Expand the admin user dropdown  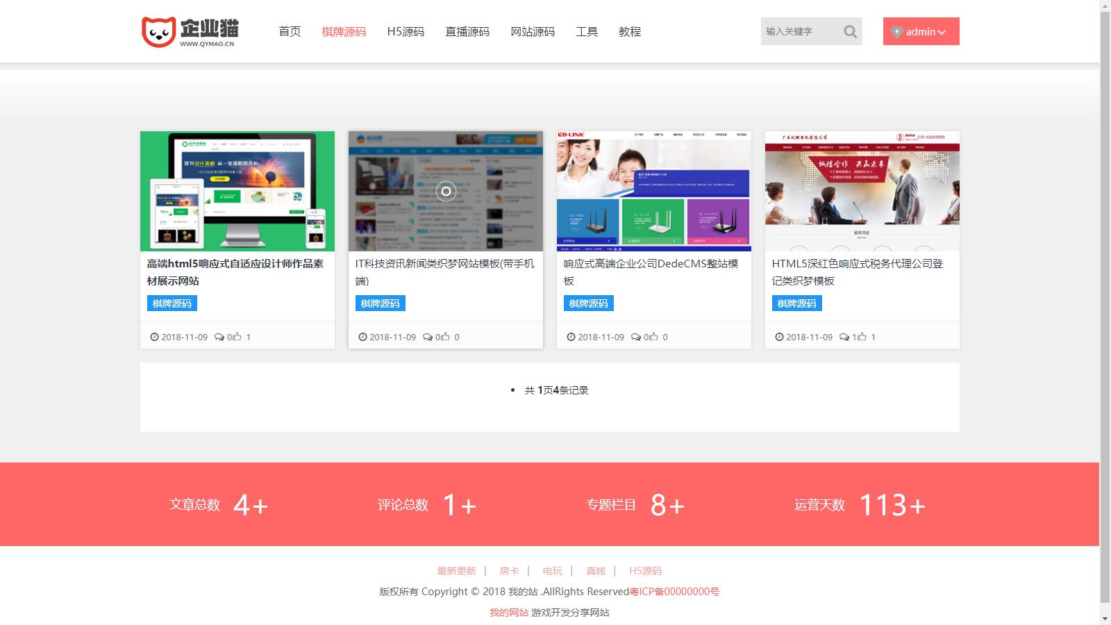click(921, 31)
